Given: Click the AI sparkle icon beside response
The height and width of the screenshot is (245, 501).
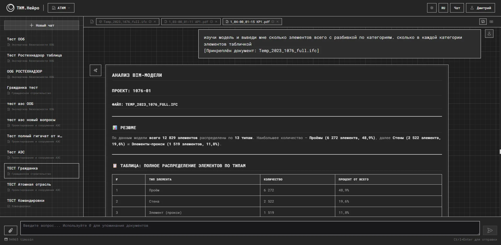Looking at the screenshot, I should point(96,70).
